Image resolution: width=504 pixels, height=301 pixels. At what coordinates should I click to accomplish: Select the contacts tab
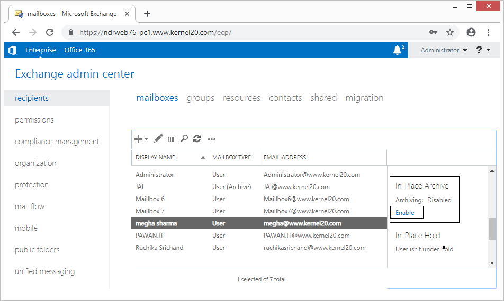285,98
